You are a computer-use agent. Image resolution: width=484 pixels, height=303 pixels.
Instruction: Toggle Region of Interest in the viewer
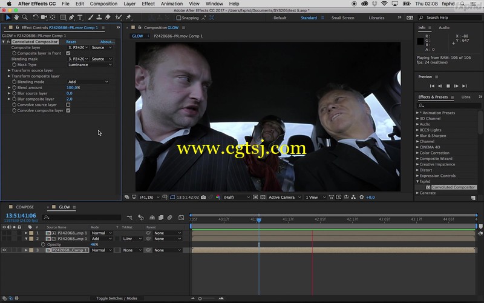click(x=255, y=198)
